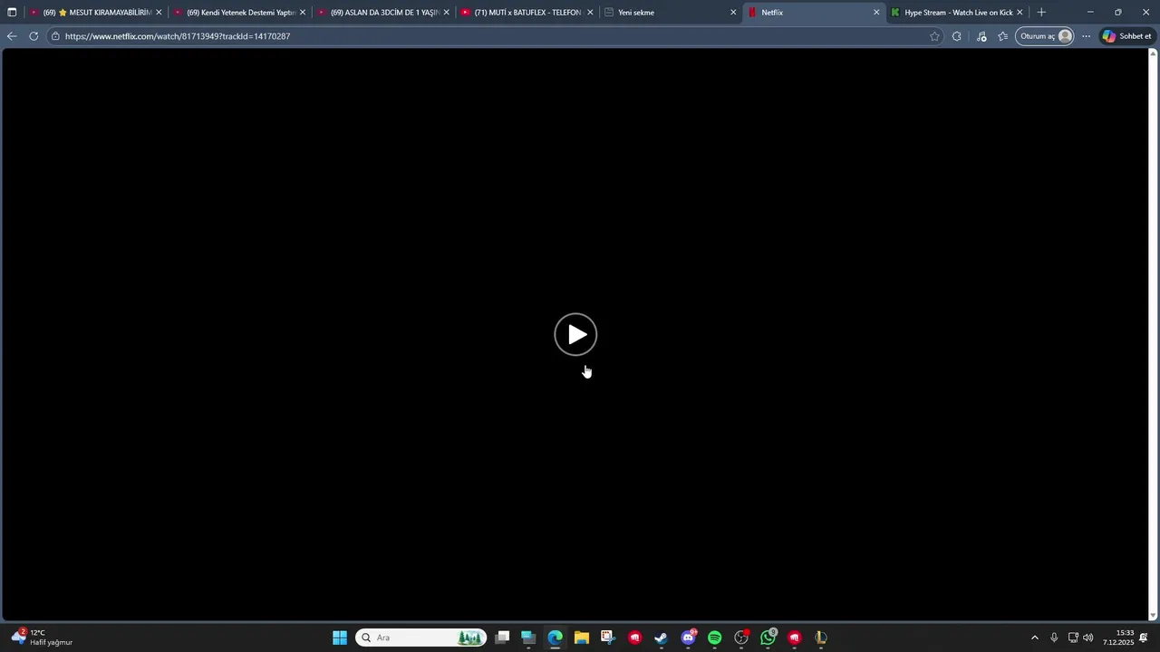Open the browser Extensions puzzle icon
1160x652 pixels.
click(957, 36)
